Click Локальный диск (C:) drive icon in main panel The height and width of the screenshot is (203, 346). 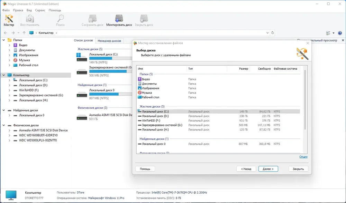(x=82, y=57)
